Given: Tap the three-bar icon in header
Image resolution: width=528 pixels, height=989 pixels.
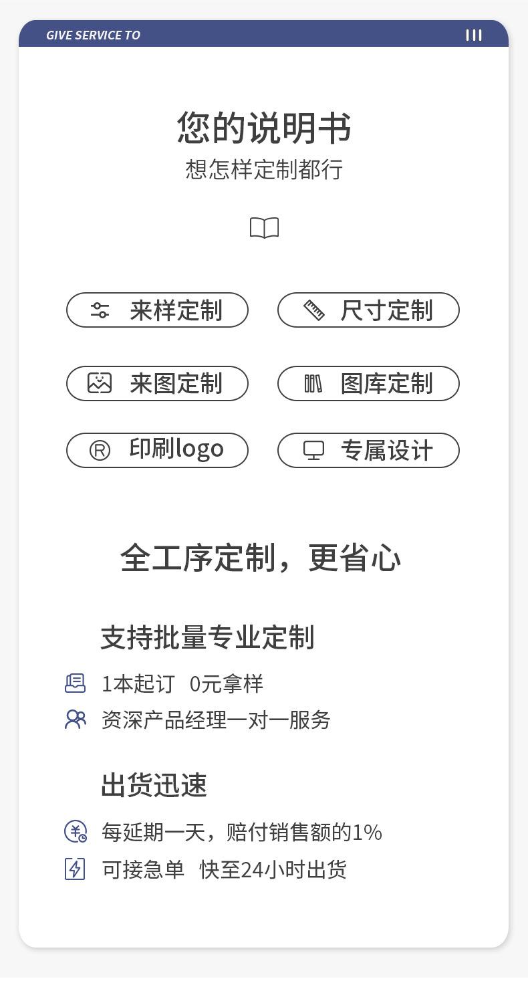Looking at the screenshot, I should click(474, 35).
